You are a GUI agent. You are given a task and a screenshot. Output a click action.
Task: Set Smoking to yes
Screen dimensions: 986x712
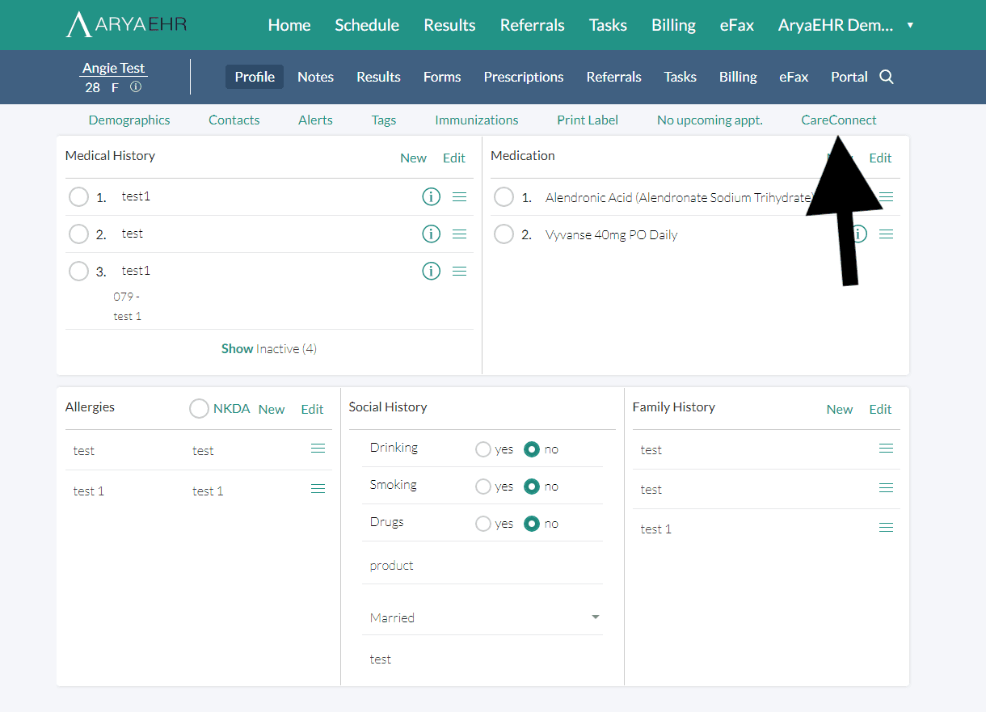pyautogui.click(x=483, y=487)
